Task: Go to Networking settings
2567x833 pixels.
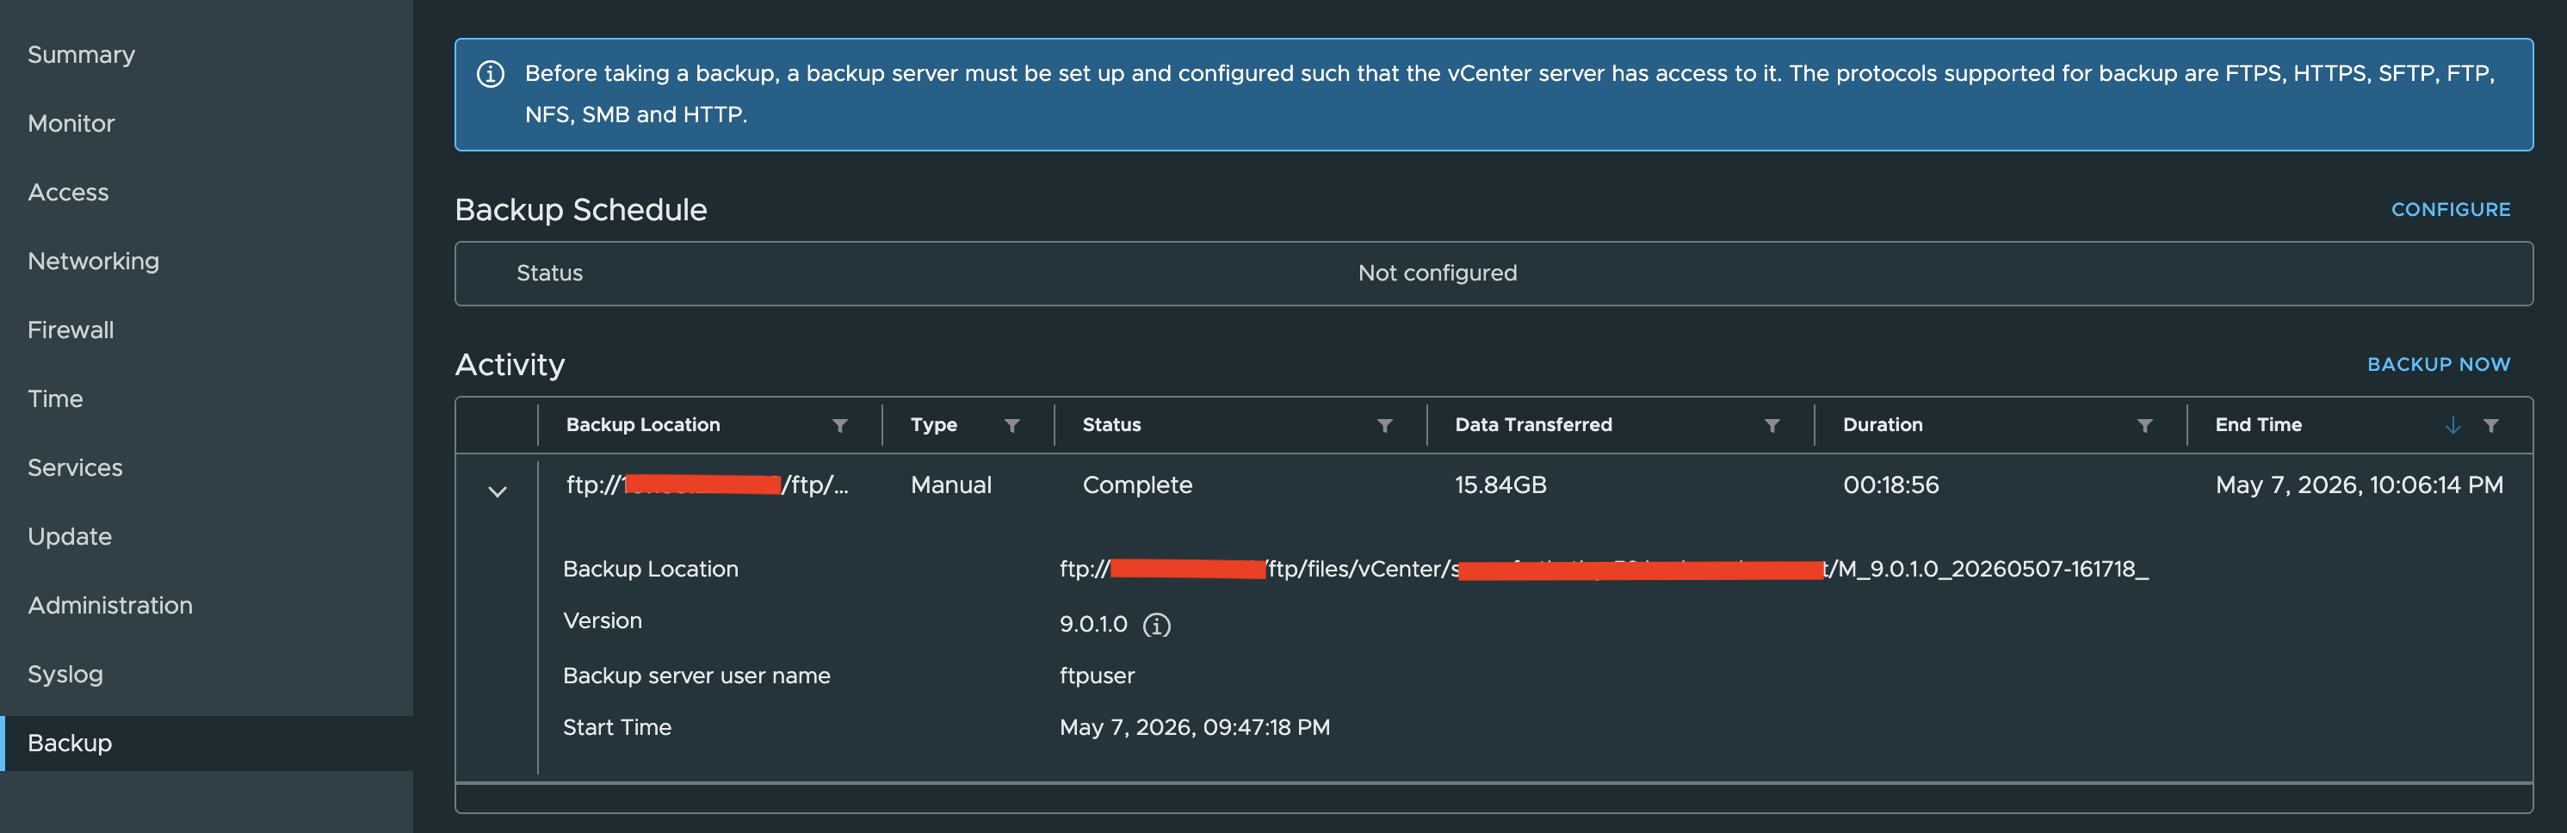Action: pos(93,261)
